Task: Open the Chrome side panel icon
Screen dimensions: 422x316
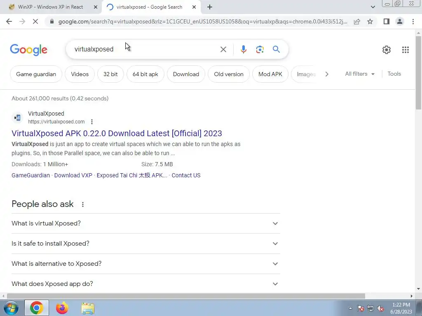Action: [x=387, y=21]
